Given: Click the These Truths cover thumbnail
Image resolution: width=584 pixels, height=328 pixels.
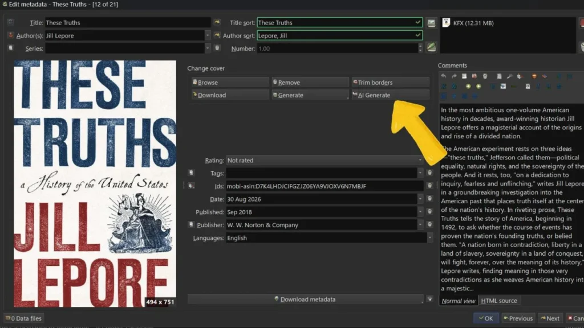Looking at the screenshot, I should tap(95, 184).
